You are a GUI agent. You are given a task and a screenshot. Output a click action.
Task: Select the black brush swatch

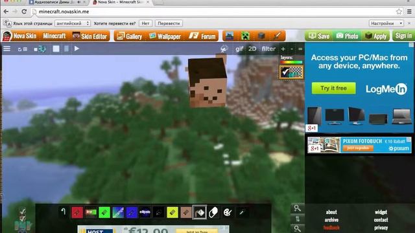coord(159,212)
